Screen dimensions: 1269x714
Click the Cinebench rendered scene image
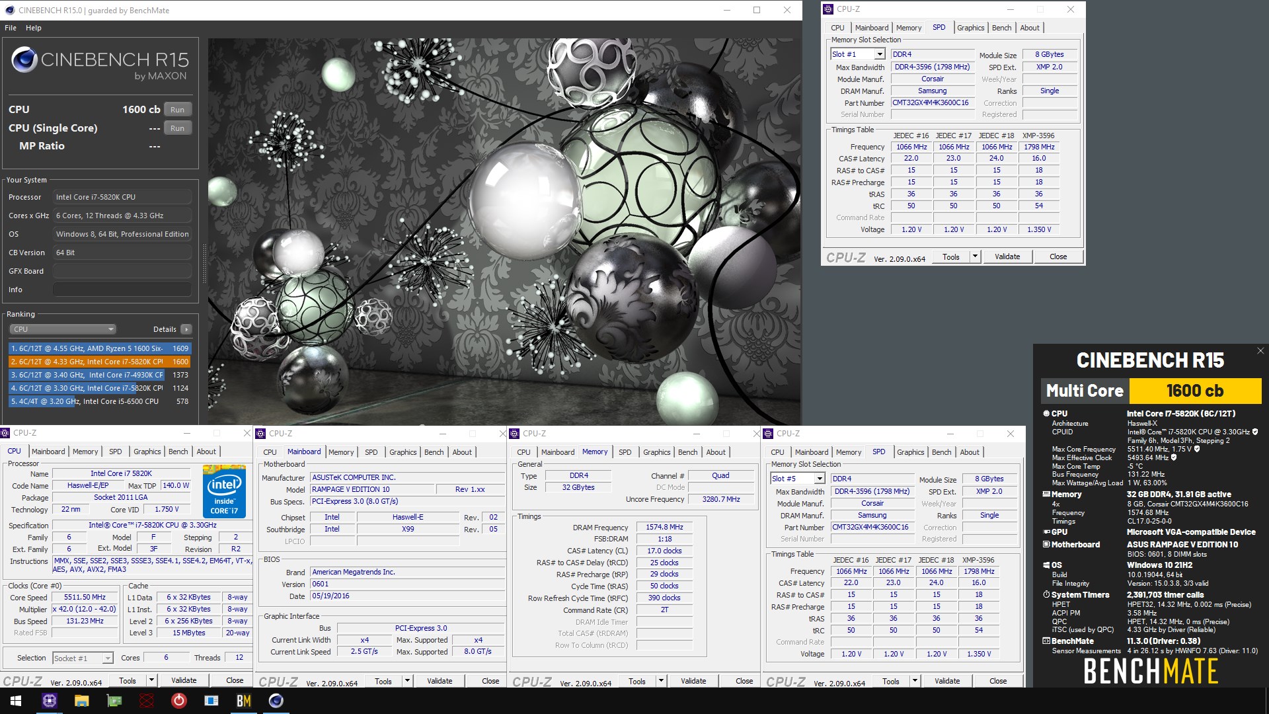(504, 231)
